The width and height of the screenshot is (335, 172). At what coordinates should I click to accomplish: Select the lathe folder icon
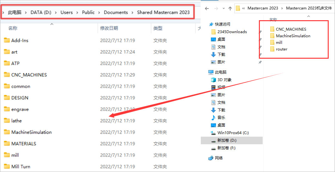point(7,121)
